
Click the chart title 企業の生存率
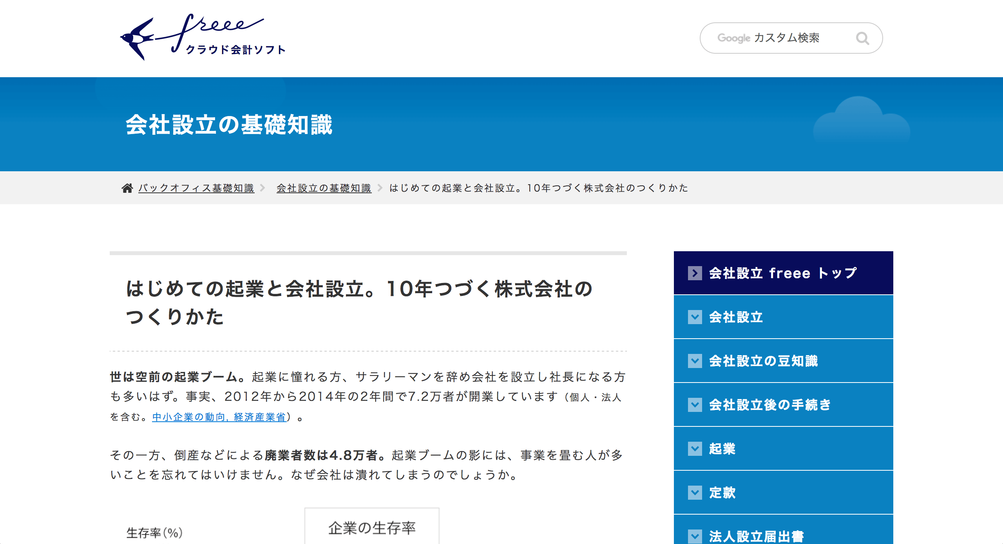tap(372, 528)
